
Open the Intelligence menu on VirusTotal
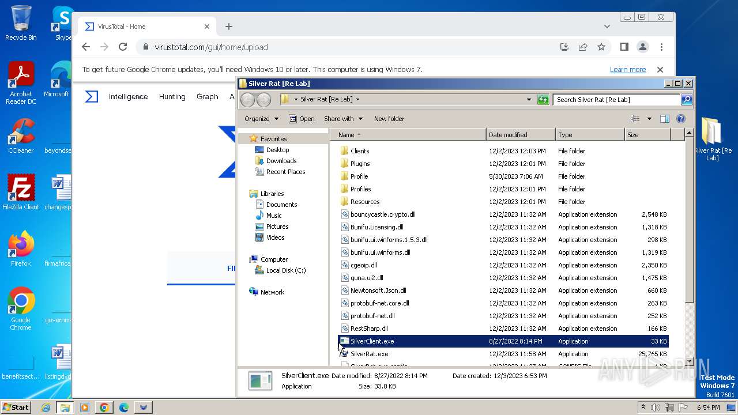pyautogui.click(x=128, y=97)
